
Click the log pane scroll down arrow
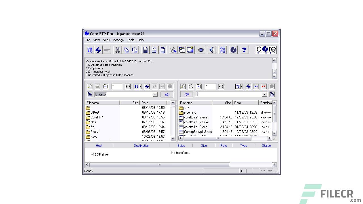click(x=274, y=76)
